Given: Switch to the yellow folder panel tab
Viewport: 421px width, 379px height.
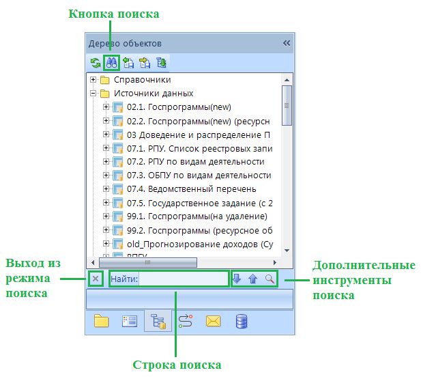Looking at the screenshot, I should [x=101, y=320].
